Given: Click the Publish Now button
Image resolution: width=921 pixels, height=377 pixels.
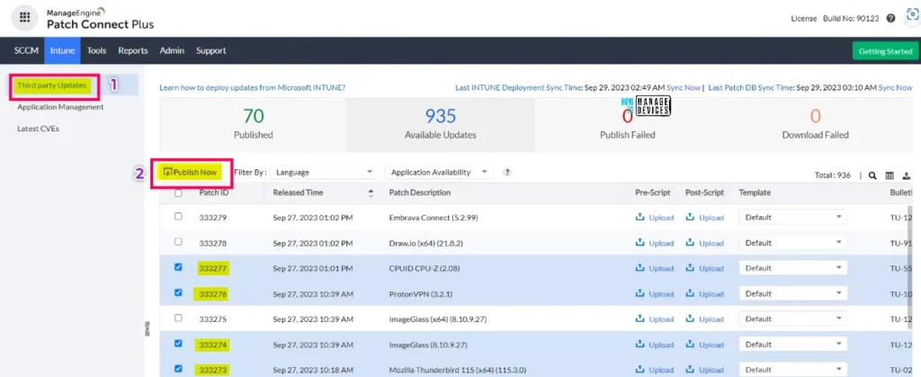Looking at the screenshot, I should 191,172.
